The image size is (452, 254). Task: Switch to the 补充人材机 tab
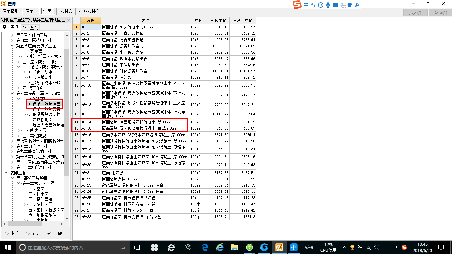pyautogui.click(x=89, y=11)
